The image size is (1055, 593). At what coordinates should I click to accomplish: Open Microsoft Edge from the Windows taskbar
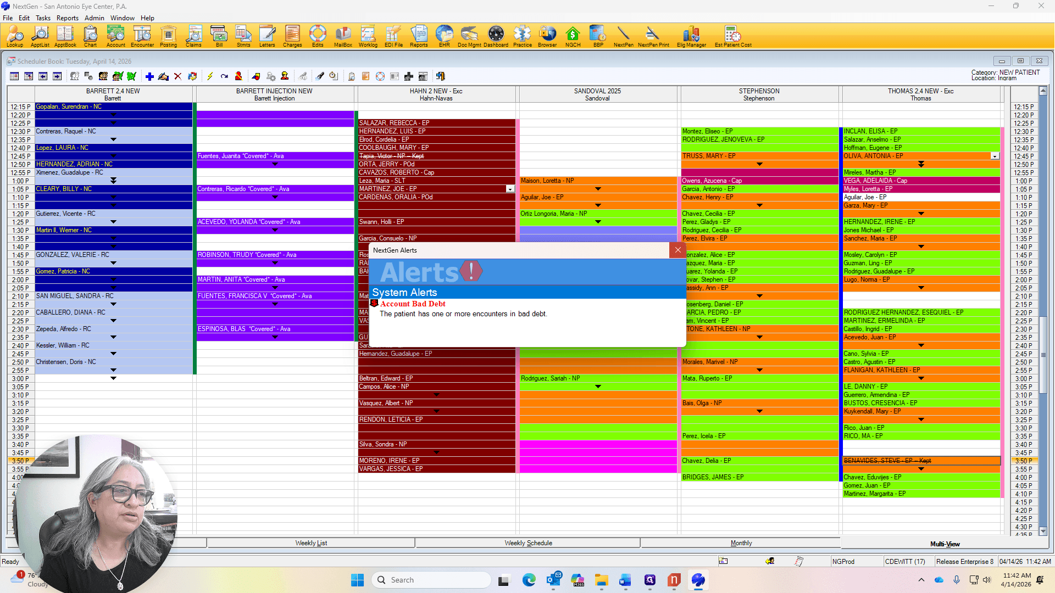click(x=529, y=580)
